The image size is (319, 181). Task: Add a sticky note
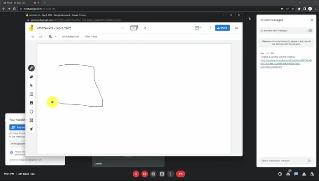[31, 94]
